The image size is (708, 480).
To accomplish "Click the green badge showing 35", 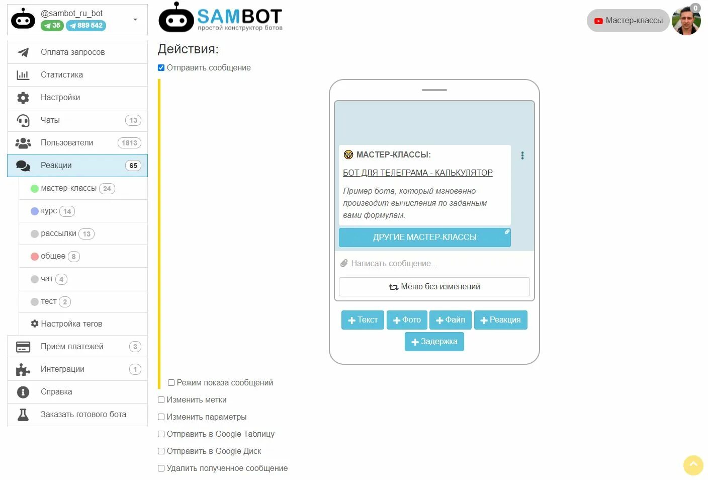I will (x=52, y=26).
